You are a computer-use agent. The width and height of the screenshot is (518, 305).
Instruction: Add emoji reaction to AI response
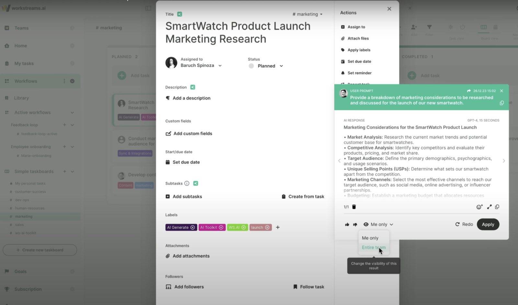pos(479,207)
